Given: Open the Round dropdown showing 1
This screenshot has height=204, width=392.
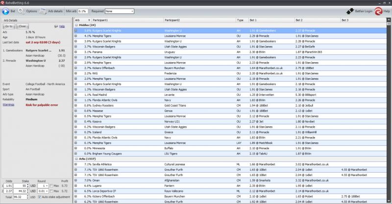Looking at the screenshot, I should point(43,186).
